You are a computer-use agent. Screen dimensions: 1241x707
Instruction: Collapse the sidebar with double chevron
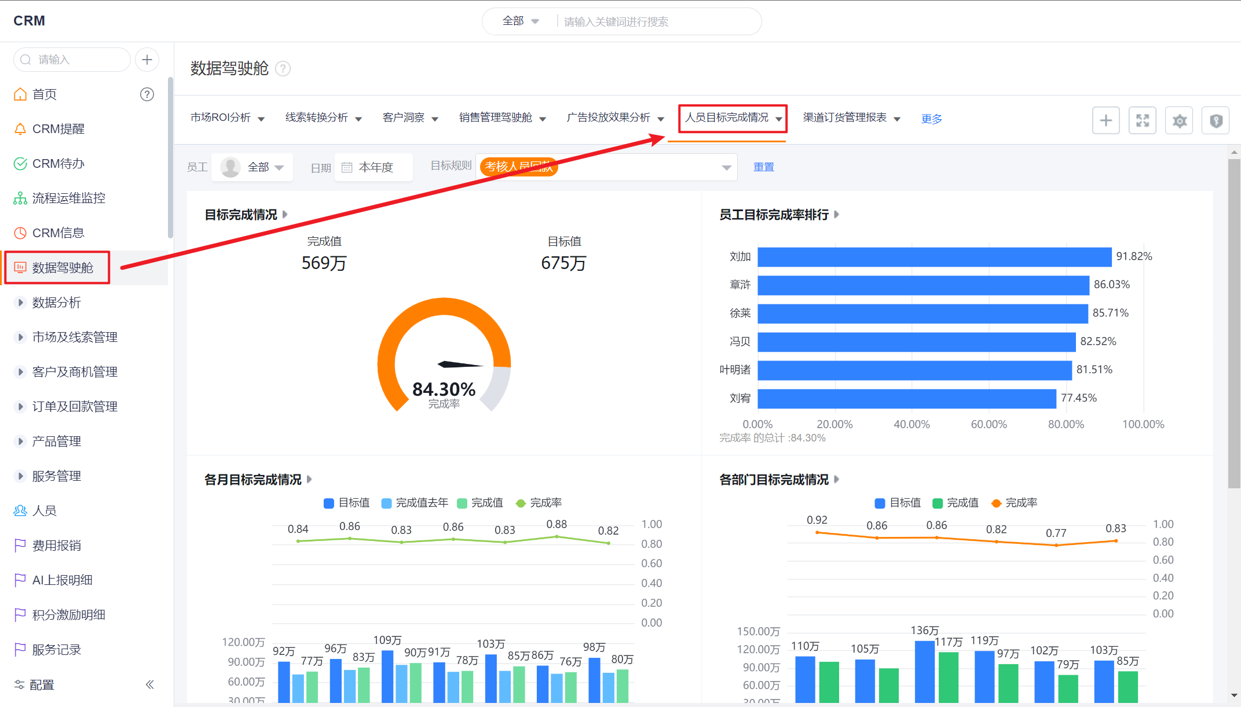click(149, 684)
